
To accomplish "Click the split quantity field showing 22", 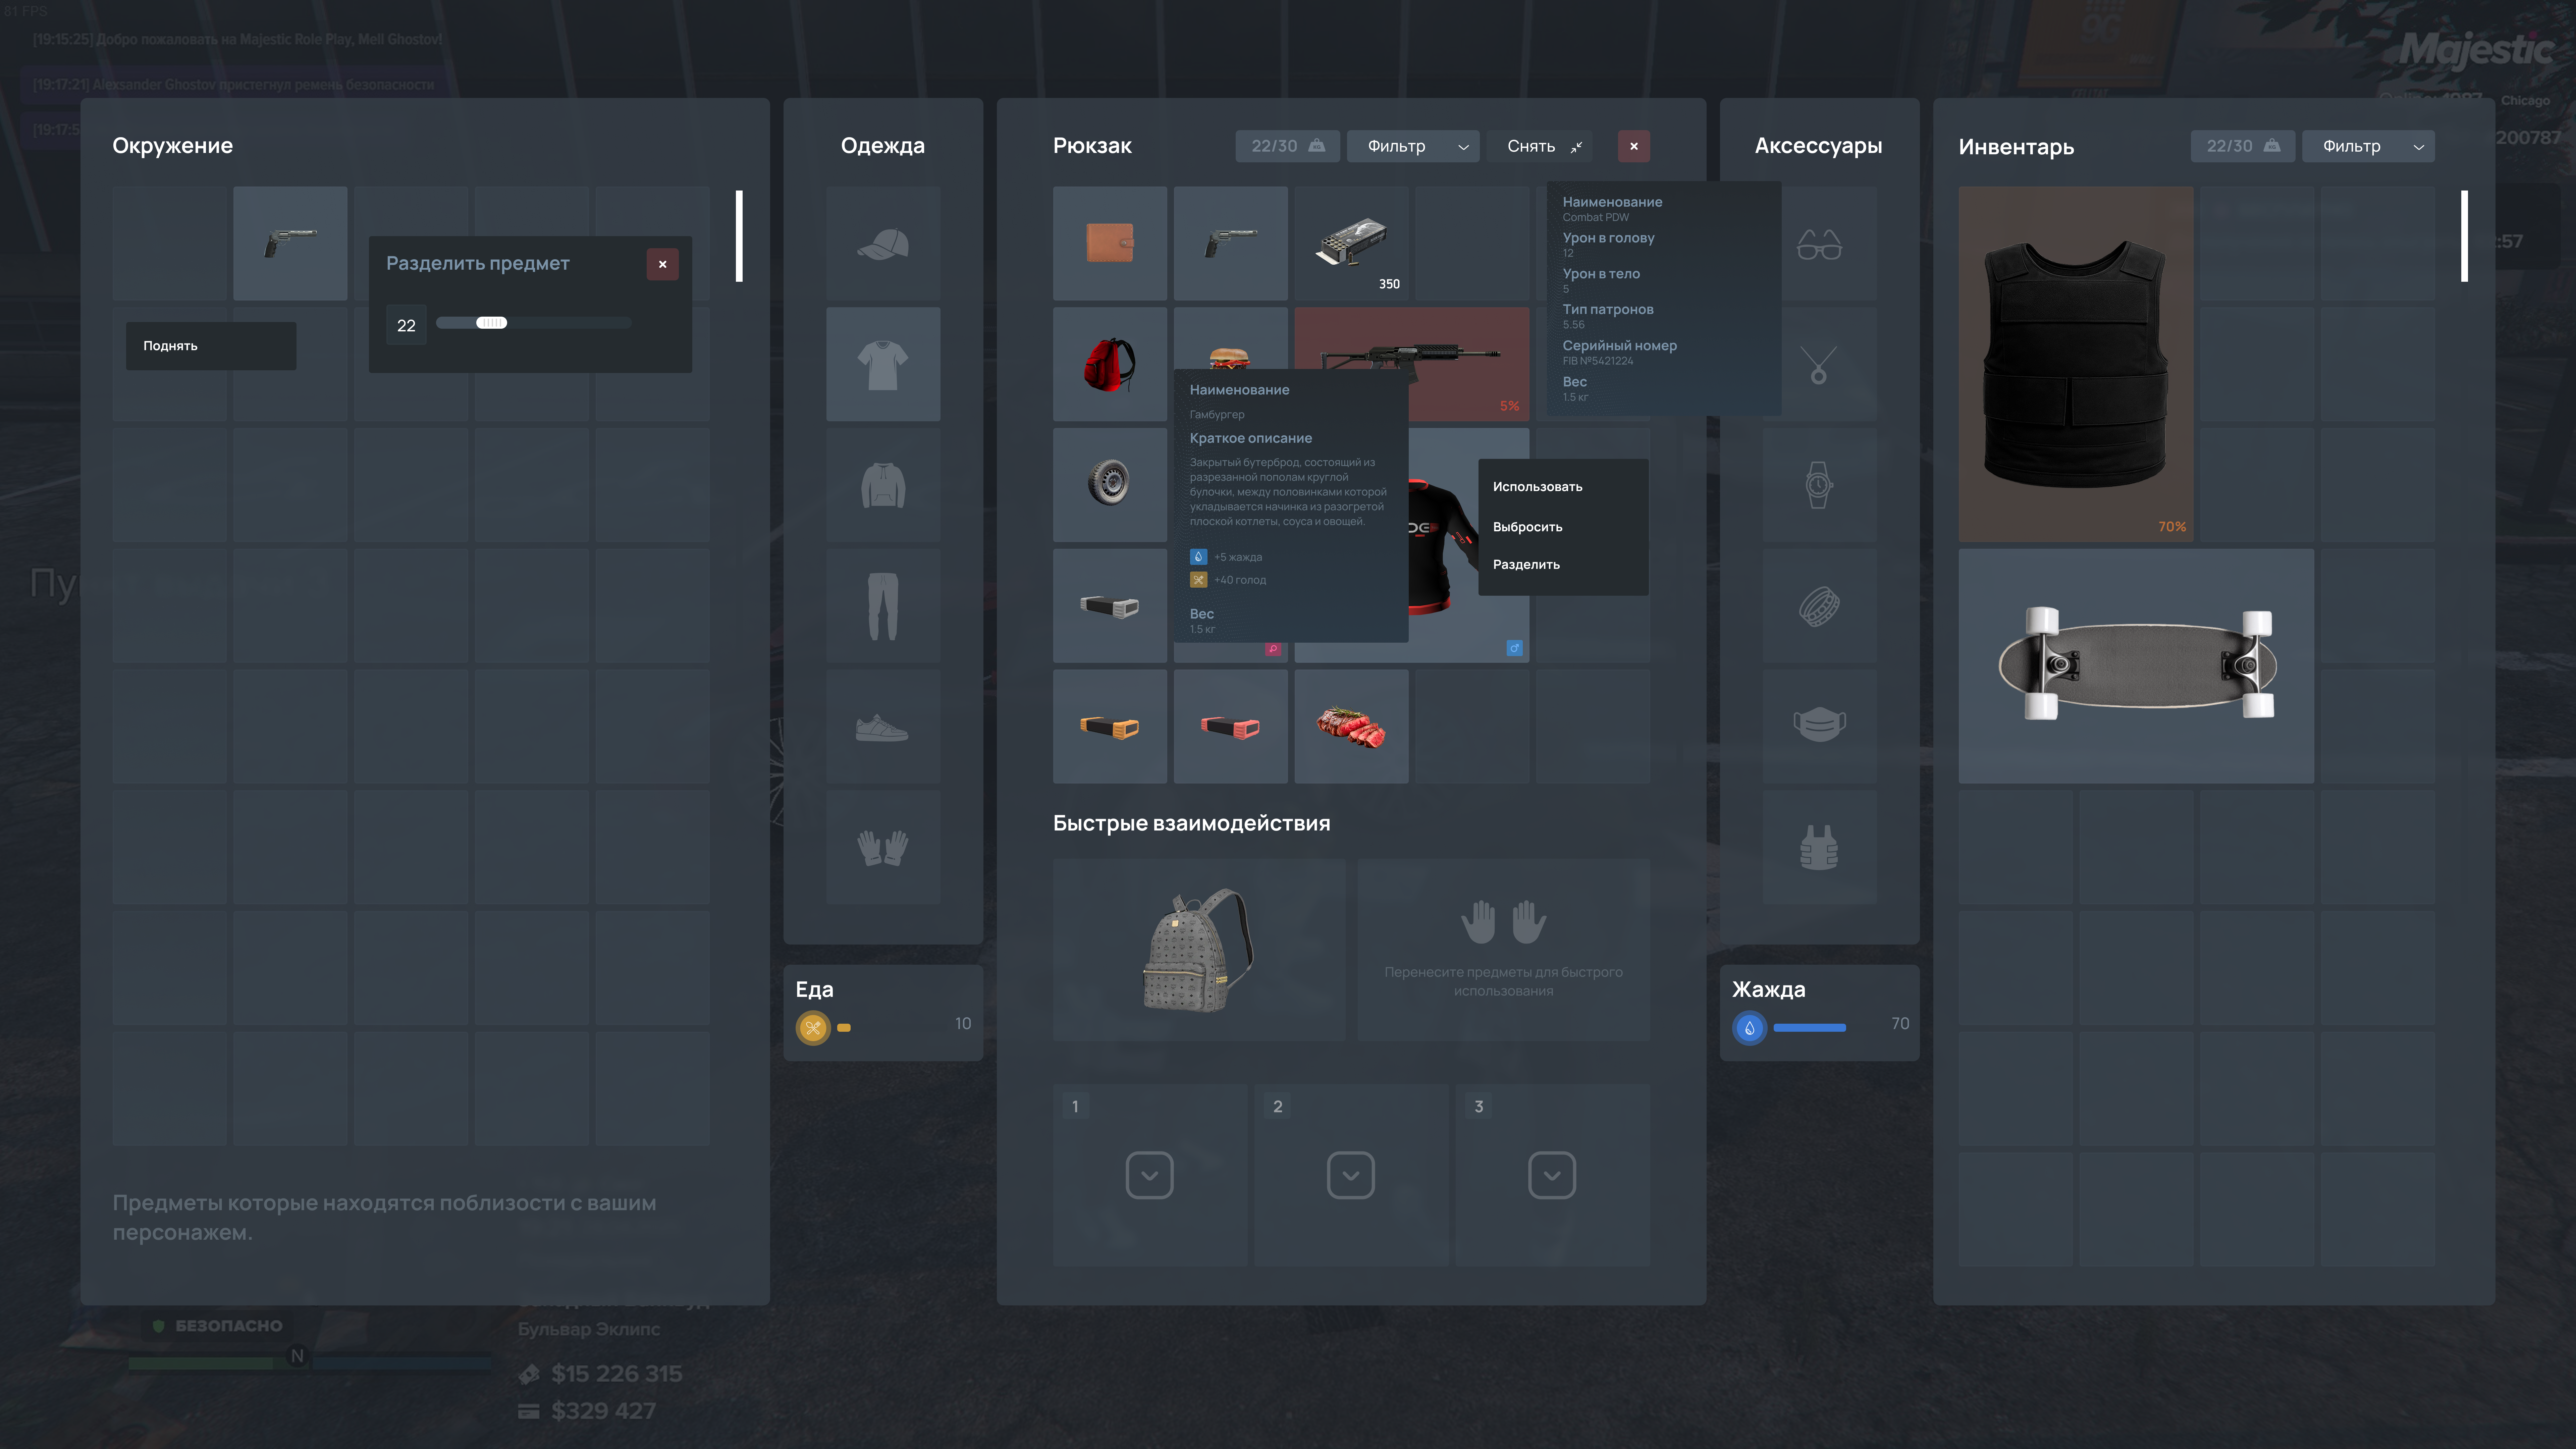I will point(406,325).
